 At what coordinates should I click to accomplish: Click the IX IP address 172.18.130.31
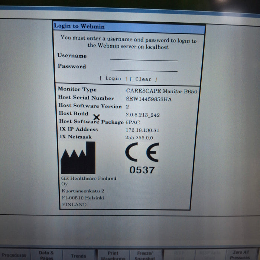143,130
